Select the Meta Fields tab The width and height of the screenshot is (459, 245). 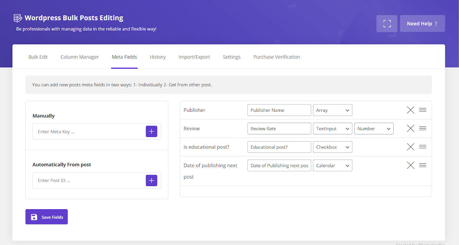124,57
